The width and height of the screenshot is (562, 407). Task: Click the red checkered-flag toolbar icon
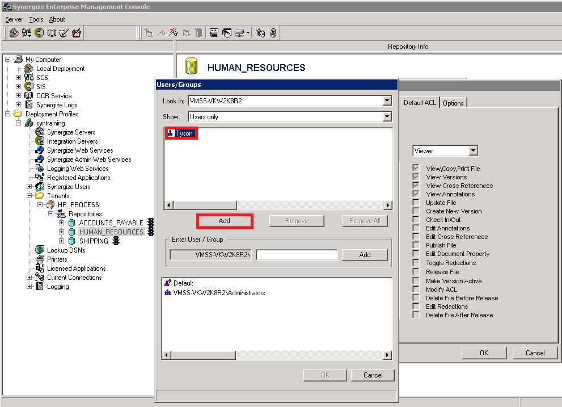(x=174, y=33)
